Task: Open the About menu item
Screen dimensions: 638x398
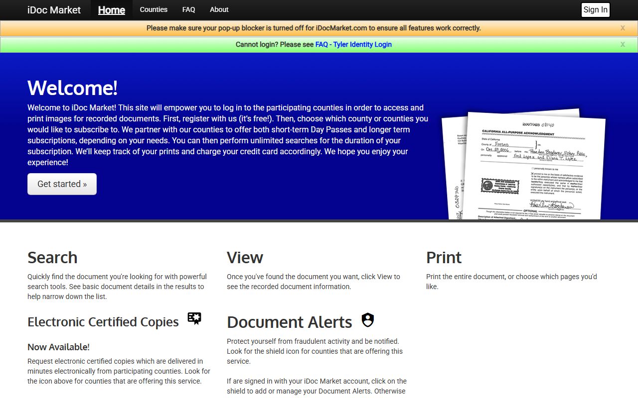Action: [x=219, y=9]
